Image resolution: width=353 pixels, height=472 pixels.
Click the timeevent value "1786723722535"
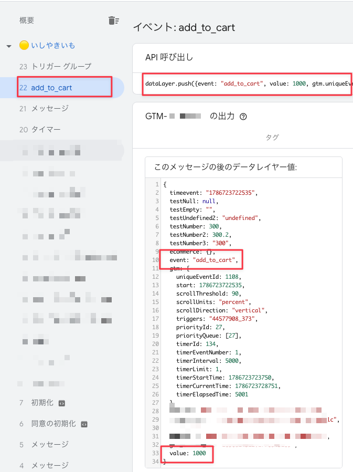pos(230,193)
